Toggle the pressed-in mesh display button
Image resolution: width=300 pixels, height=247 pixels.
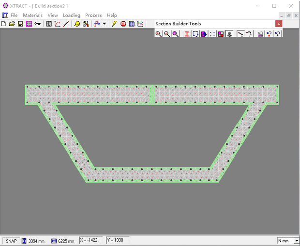[229, 34]
